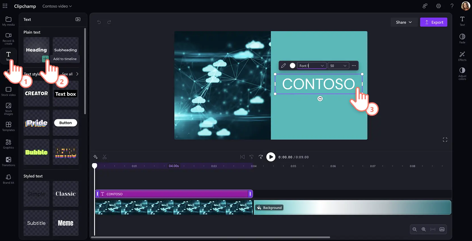
Task: Open the Fade properties tab
Action: pyautogui.click(x=462, y=39)
